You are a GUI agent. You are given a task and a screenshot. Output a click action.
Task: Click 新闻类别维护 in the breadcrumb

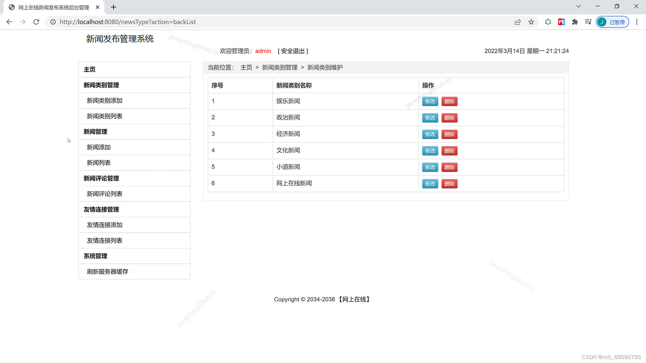click(325, 68)
